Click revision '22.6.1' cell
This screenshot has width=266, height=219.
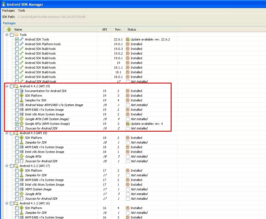[x=118, y=39]
